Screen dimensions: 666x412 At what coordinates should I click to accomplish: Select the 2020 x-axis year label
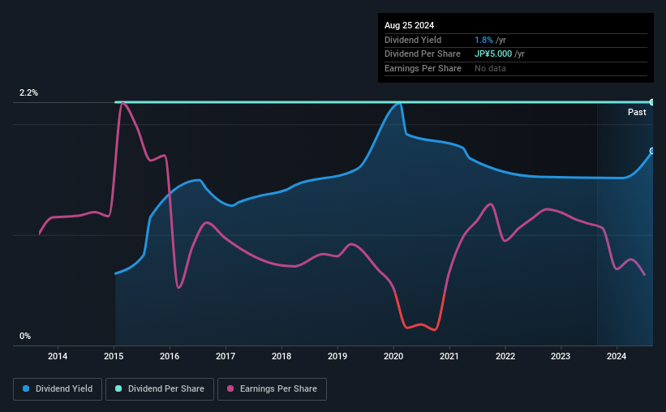(393, 356)
